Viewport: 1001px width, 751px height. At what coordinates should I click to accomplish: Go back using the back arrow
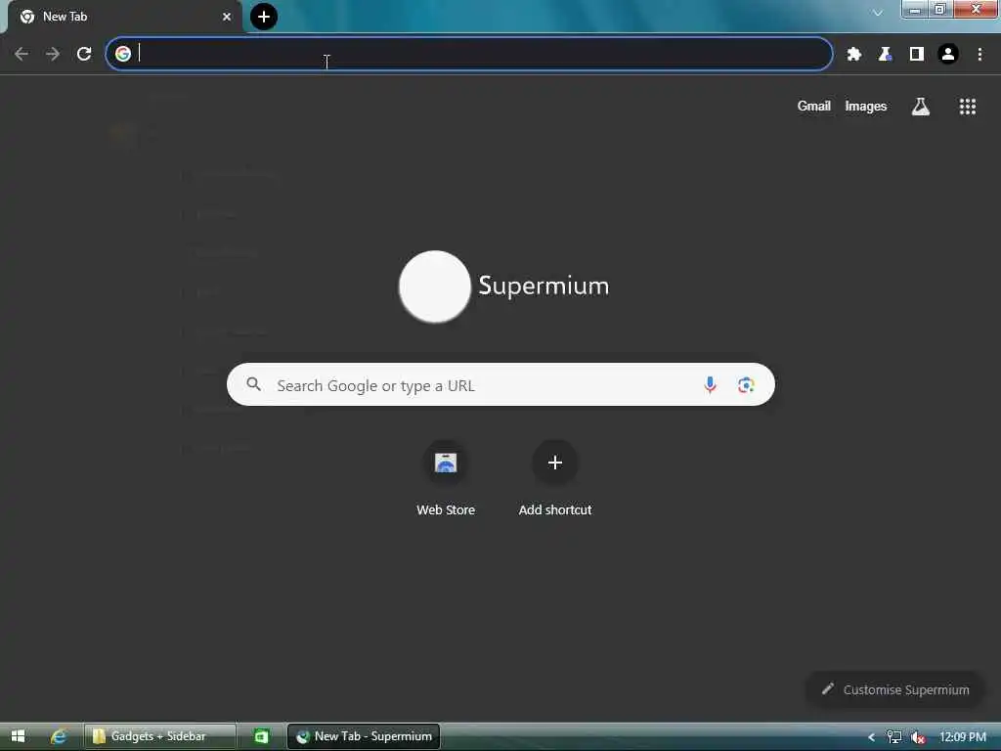click(22, 54)
